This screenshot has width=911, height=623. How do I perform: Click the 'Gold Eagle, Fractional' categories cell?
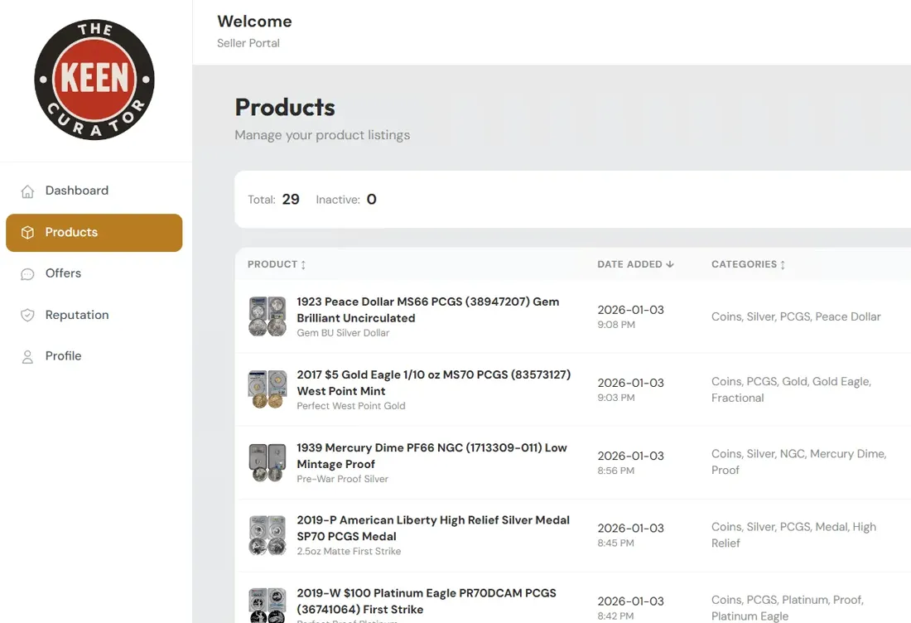pyautogui.click(x=791, y=390)
